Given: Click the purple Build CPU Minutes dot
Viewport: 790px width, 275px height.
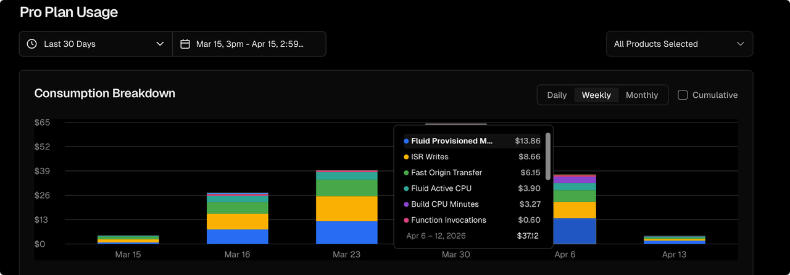Looking at the screenshot, I should [406, 204].
